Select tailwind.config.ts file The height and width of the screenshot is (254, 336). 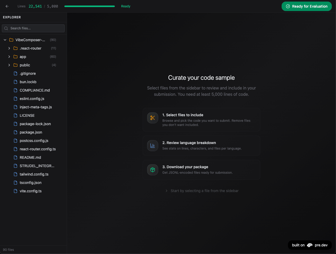[x=34, y=174]
